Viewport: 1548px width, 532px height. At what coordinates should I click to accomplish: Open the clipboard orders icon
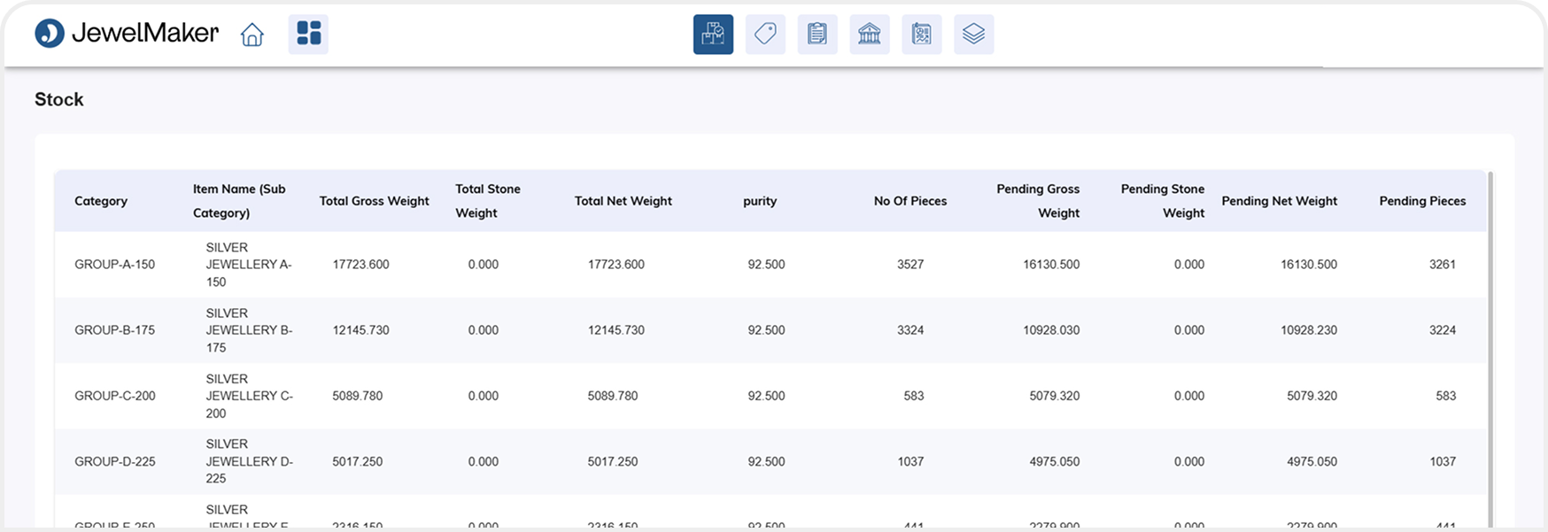pos(817,35)
